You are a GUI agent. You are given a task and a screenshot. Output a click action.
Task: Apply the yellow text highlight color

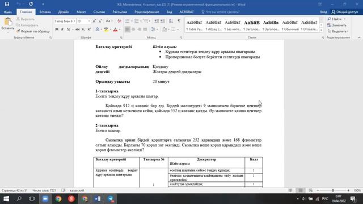(x=106, y=29)
